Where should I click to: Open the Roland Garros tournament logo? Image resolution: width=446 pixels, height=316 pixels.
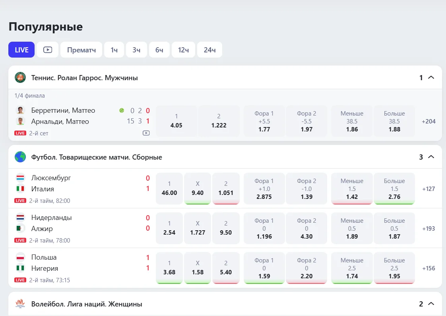pyautogui.click(x=20, y=77)
